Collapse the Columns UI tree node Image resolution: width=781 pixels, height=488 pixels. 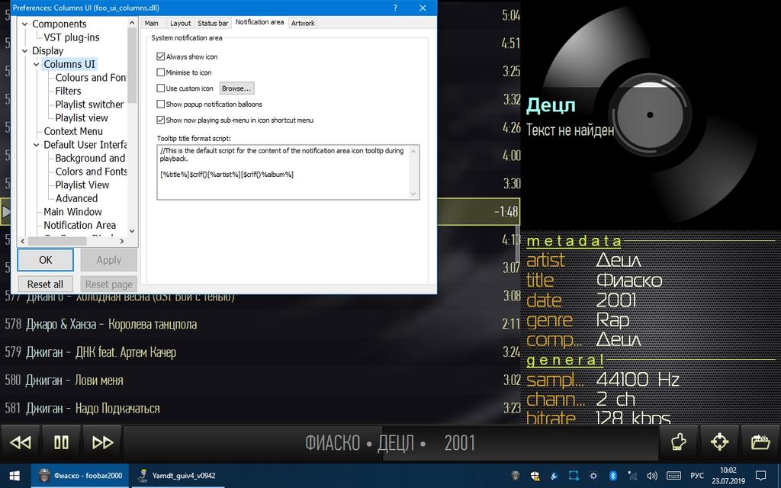coord(37,65)
